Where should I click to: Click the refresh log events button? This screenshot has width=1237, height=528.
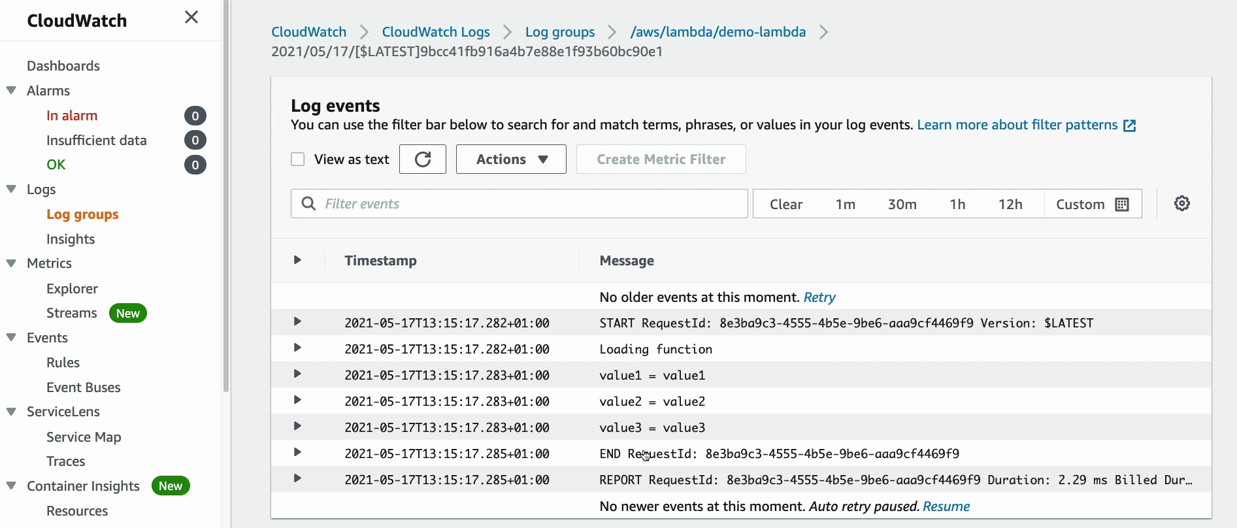click(x=423, y=159)
